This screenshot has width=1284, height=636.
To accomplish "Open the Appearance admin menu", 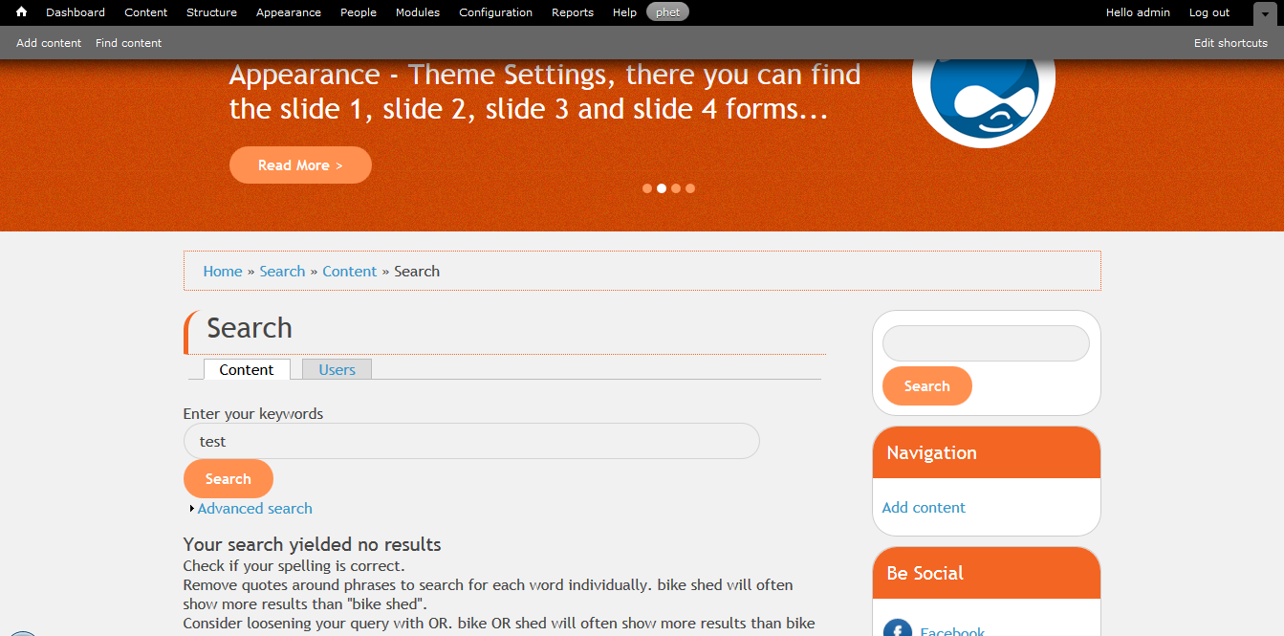I will [289, 12].
